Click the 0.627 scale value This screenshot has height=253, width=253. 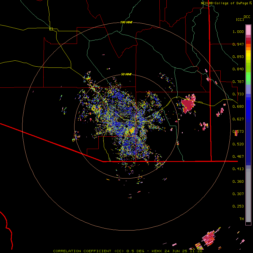(x=238, y=119)
